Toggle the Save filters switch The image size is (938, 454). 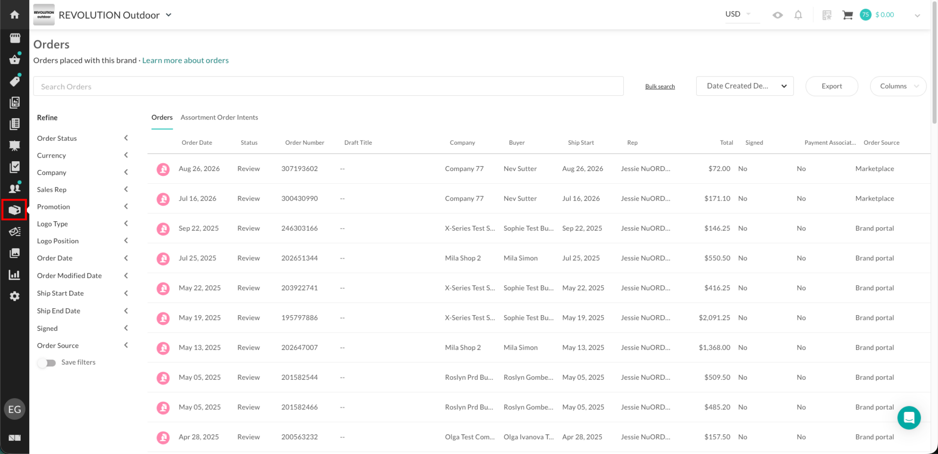click(47, 362)
